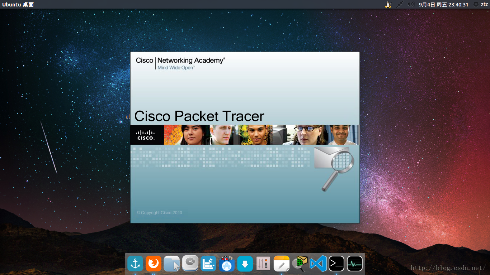Screen dimensions: 490x275
Task: Open the sound volume indicator
Action: click(411, 4)
